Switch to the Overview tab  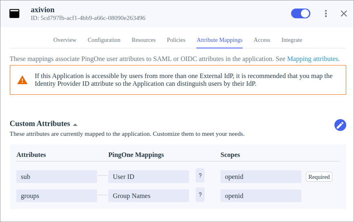coord(65,40)
